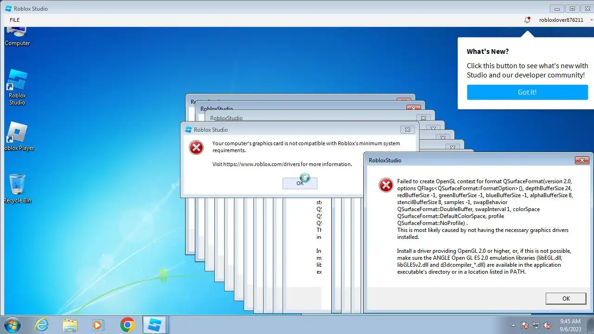The height and width of the screenshot is (334, 594).
Task: Click the notifications bell icon
Action: point(527,20)
